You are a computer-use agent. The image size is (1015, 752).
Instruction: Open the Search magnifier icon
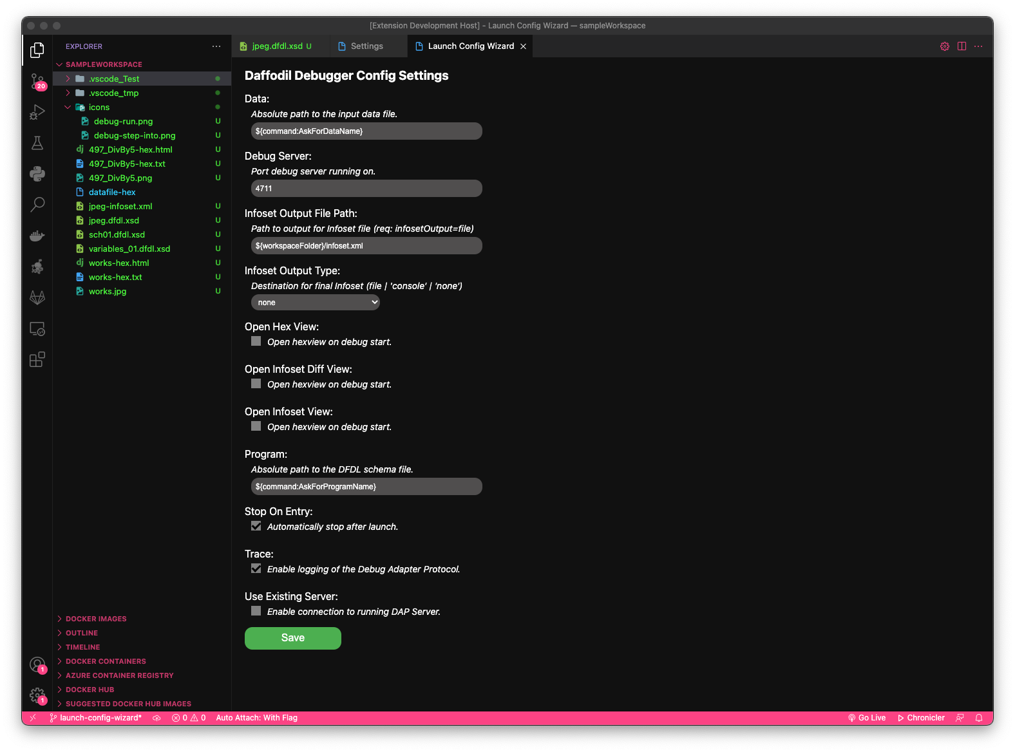tap(37, 205)
